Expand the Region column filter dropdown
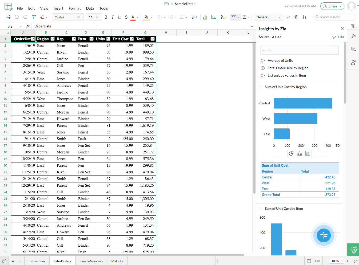The width and height of the screenshot is (359, 265). (53, 39)
